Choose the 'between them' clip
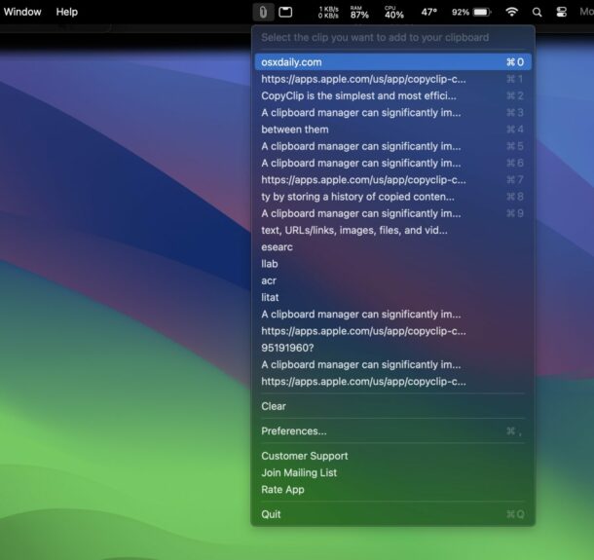The image size is (594, 560). [295, 130]
